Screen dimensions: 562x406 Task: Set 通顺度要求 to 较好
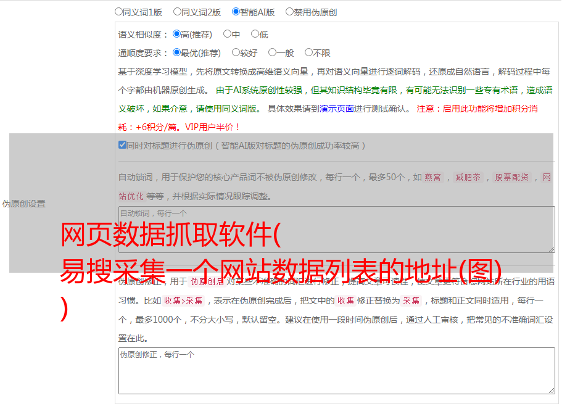click(236, 52)
